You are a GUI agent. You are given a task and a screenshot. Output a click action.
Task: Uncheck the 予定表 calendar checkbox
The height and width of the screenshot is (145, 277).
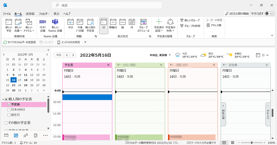(x=9, y=105)
